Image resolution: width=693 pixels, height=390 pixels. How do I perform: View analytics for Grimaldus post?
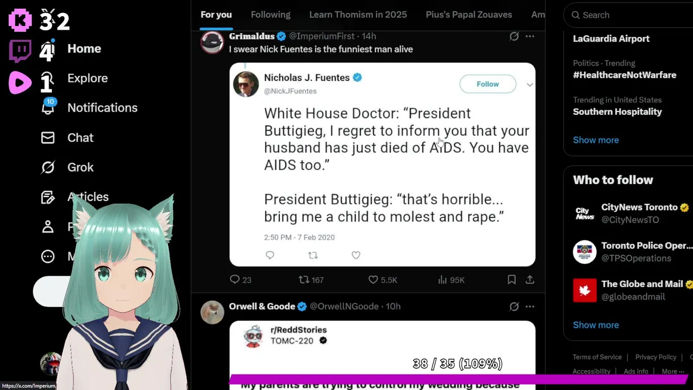pos(451,279)
